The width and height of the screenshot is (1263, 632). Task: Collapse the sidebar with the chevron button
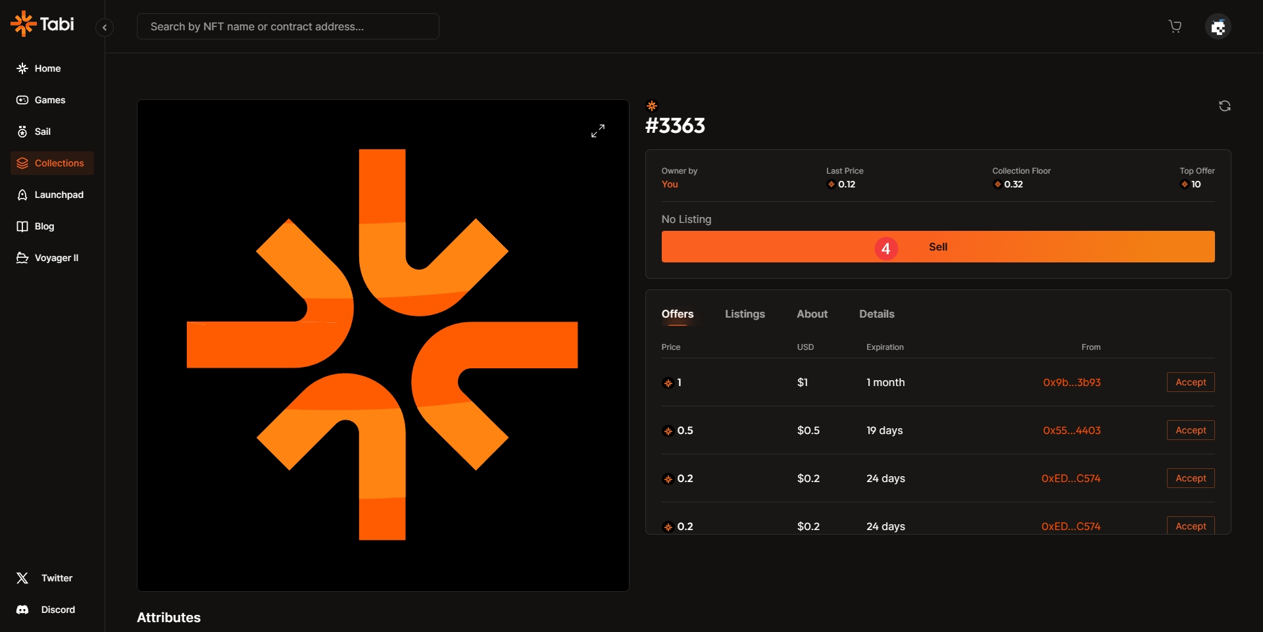(x=105, y=28)
